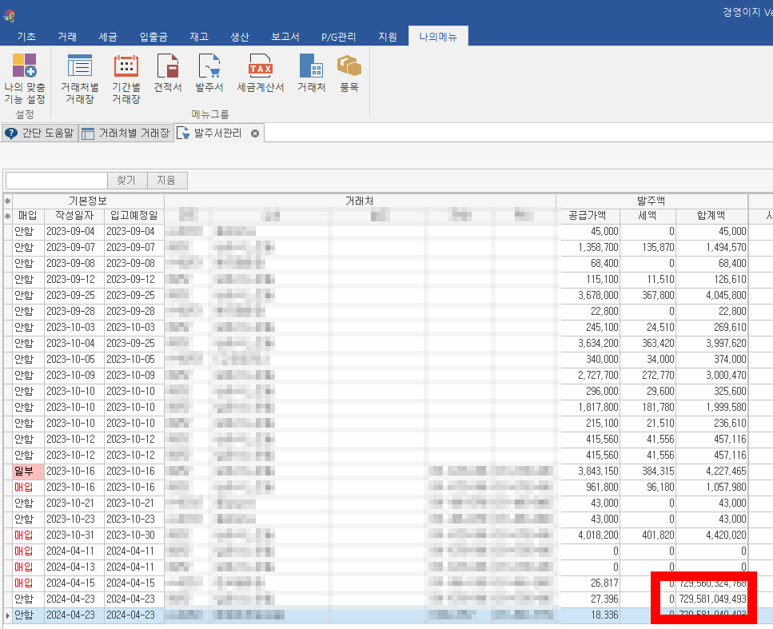The height and width of the screenshot is (629, 773).
Task: Open the 재고 ribbon tab
Action: click(x=198, y=37)
